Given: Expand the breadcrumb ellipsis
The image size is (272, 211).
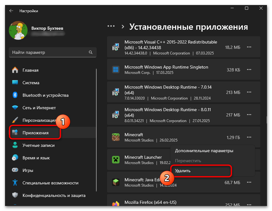Looking at the screenshot, I should click(x=111, y=26).
